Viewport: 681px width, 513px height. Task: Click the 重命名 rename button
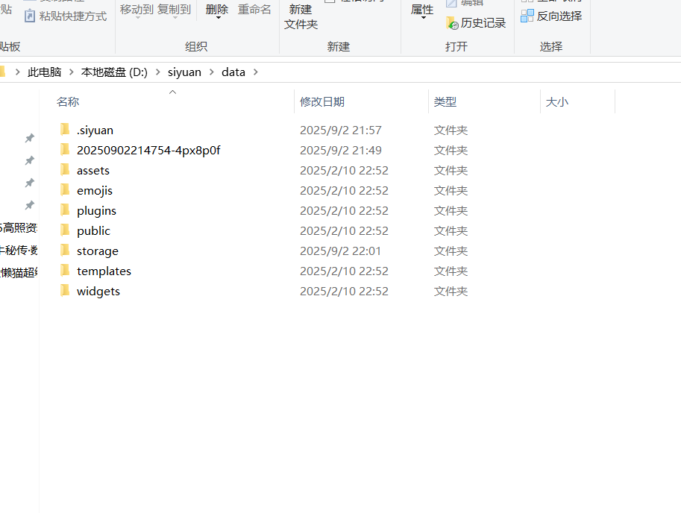pos(254,9)
